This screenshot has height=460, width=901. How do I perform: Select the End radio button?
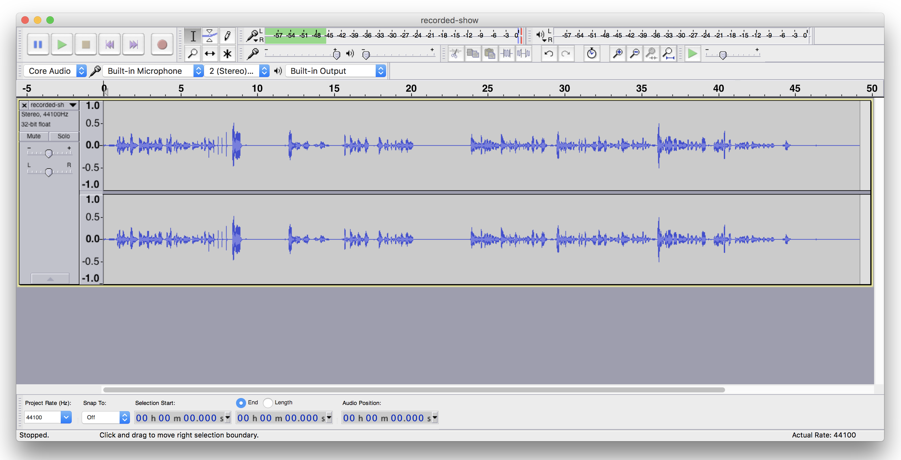coord(241,403)
